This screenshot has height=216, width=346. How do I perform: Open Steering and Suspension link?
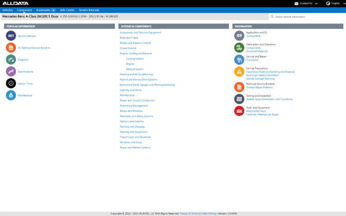tap(133, 132)
